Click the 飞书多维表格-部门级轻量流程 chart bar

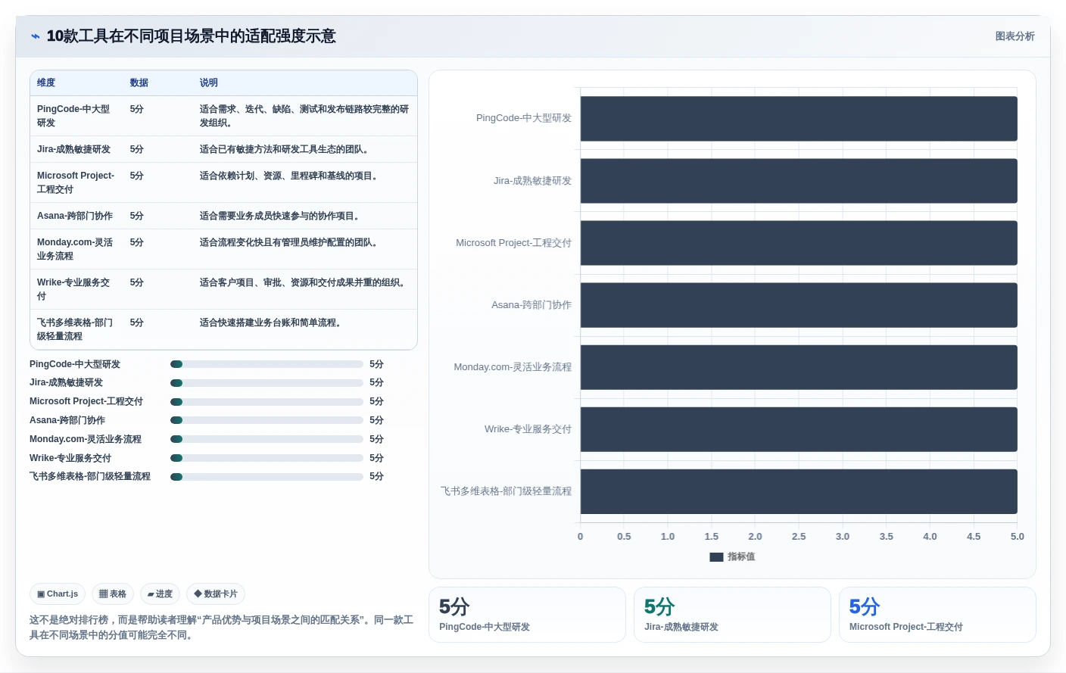pos(799,491)
